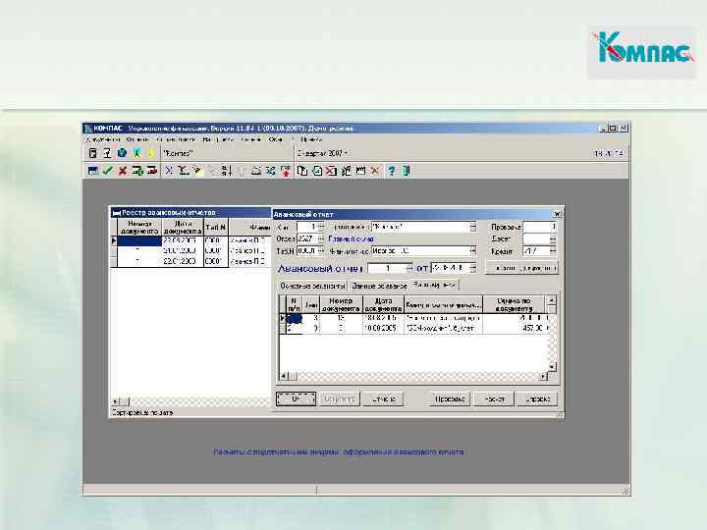Screen dimensions: 707x530
Task: Click the Авансовый отчет number field
Action: [387, 268]
